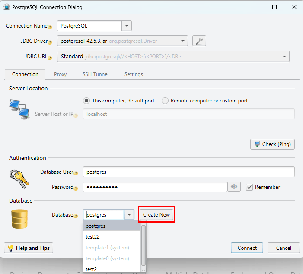Open the JDBC URL format dropdown

tap(284, 57)
